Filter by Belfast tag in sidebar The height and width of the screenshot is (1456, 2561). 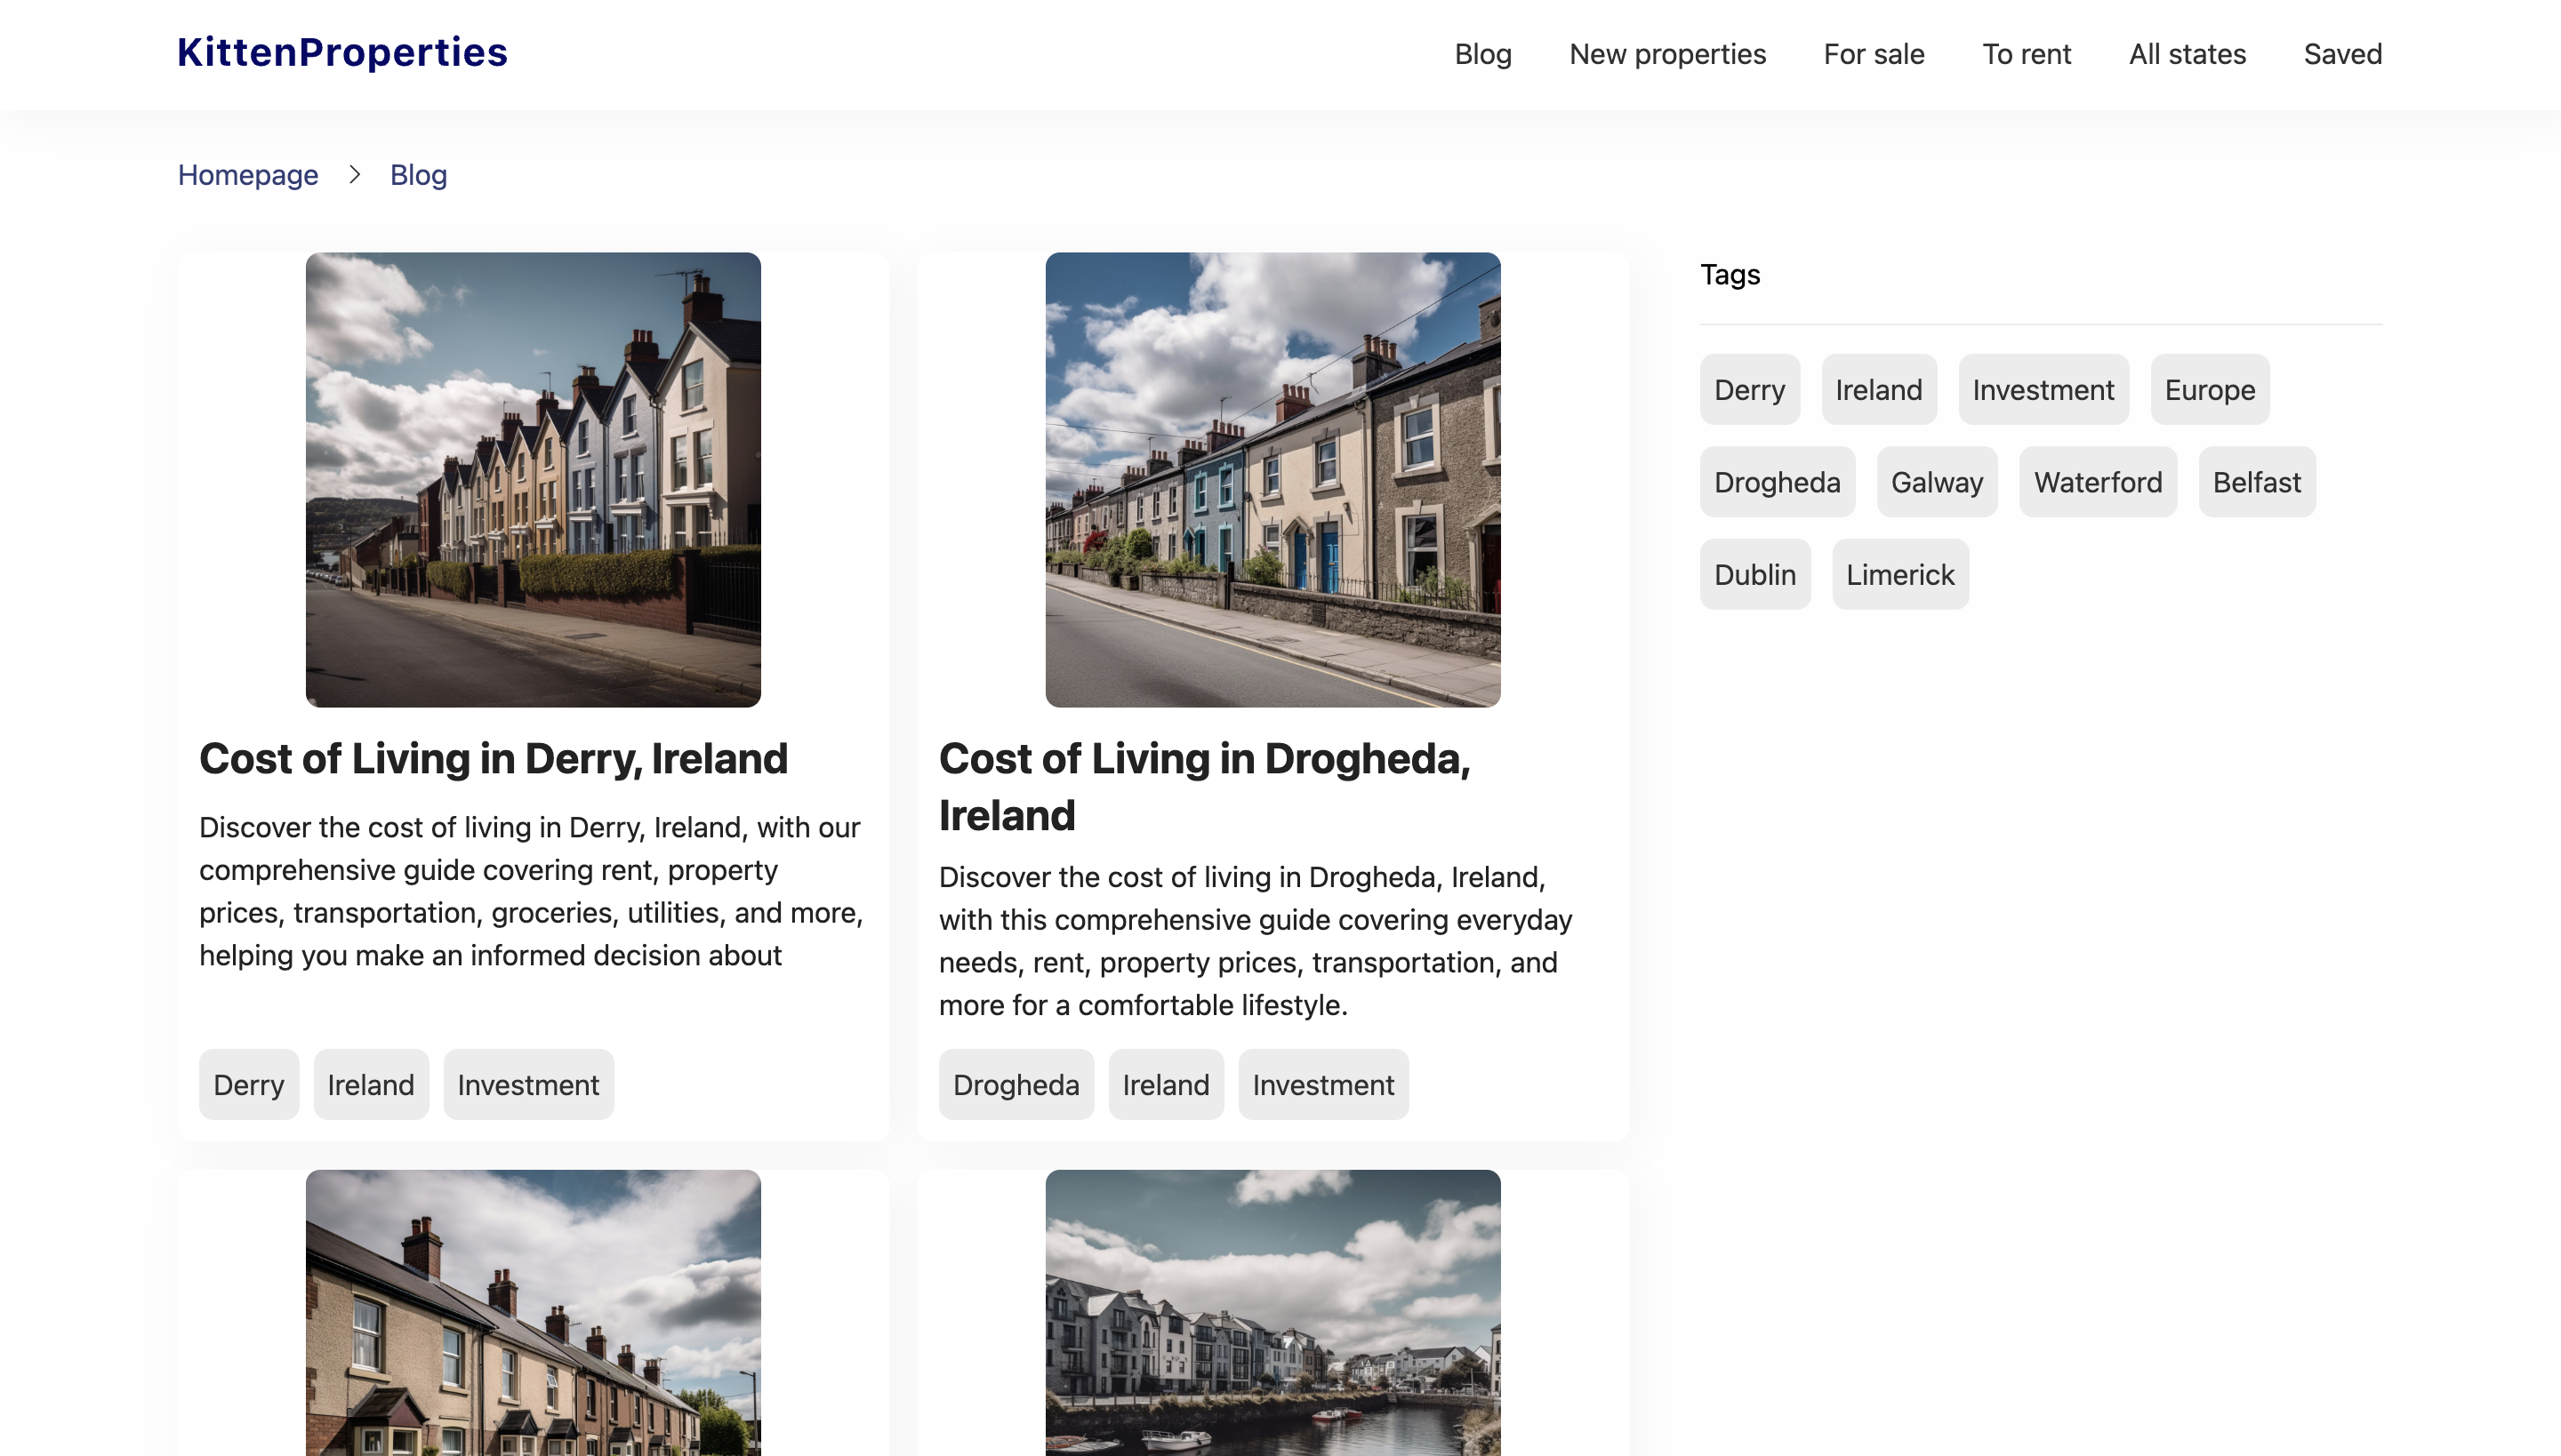coord(2257,482)
